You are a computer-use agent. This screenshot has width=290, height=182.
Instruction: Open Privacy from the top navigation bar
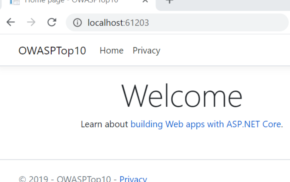coord(146,51)
